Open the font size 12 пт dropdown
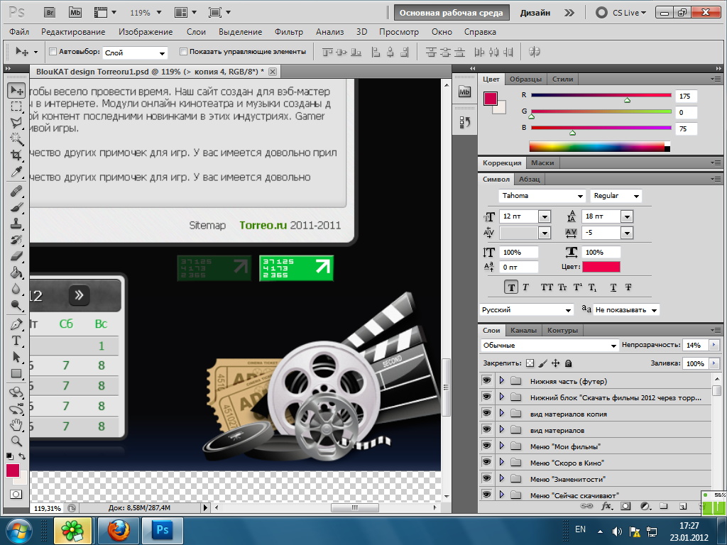This screenshot has height=545, width=727. pyautogui.click(x=545, y=216)
